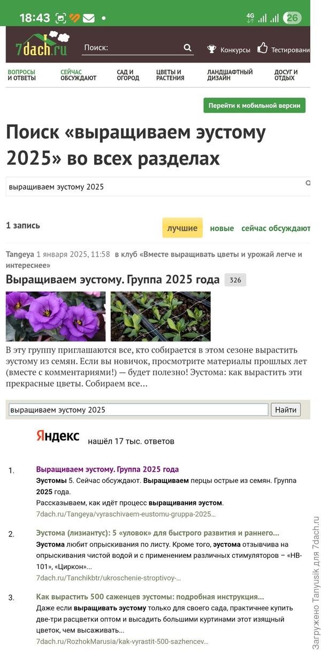Open the Сад и огород section

pyautogui.click(x=128, y=75)
